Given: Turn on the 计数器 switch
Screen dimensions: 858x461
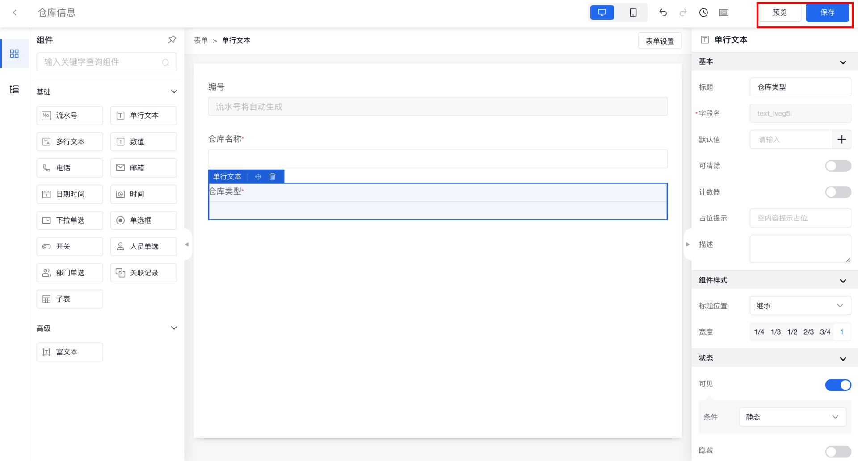Looking at the screenshot, I should tap(837, 192).
